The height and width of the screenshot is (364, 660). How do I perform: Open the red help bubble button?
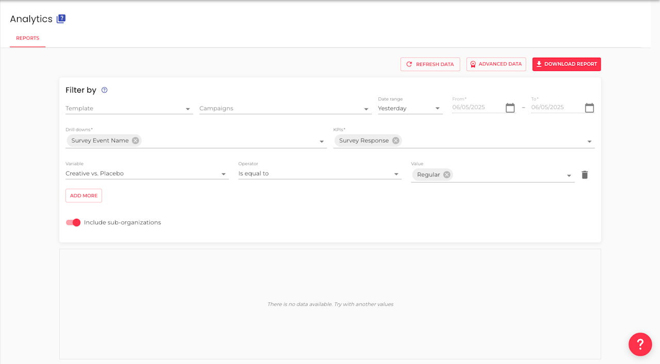tap(640, 343)
